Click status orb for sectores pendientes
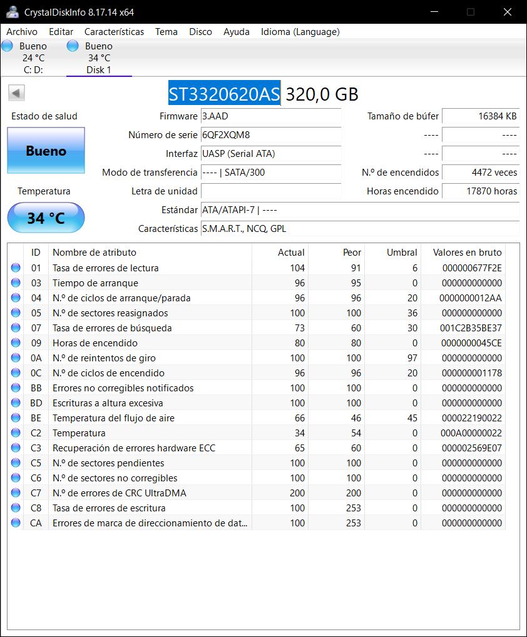 tap(16, 463)
